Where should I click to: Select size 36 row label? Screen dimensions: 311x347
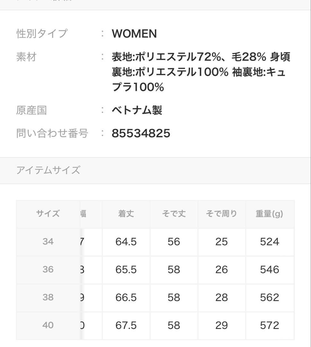coord(48,270)
